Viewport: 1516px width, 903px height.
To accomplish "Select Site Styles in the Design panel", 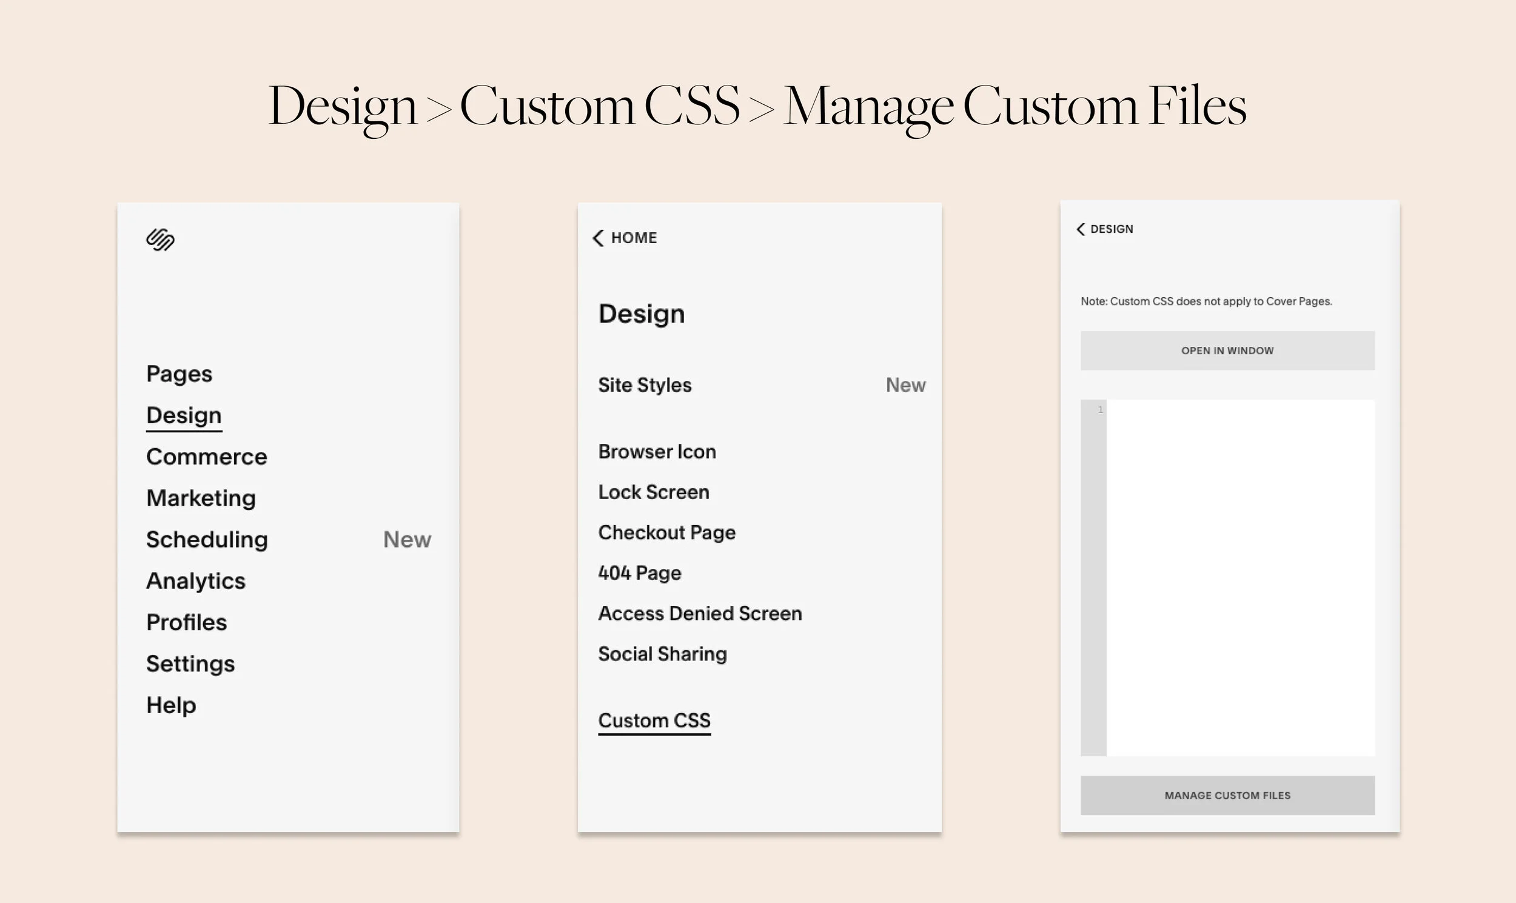I will point(645,384).
